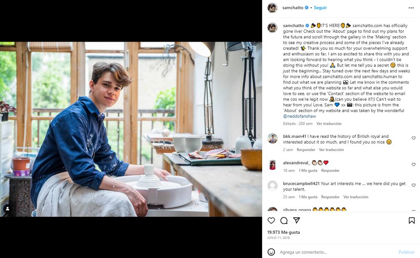Click Ver traducción under the caption
The width and height of the screenshot is (420, 258).
(x=329, y=124)
